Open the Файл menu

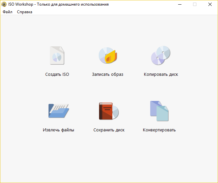click(x=8, y=12)
